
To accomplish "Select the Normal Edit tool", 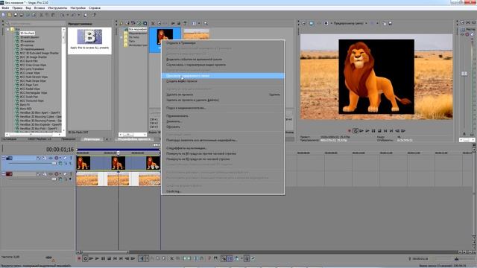I will click(142, 258).
